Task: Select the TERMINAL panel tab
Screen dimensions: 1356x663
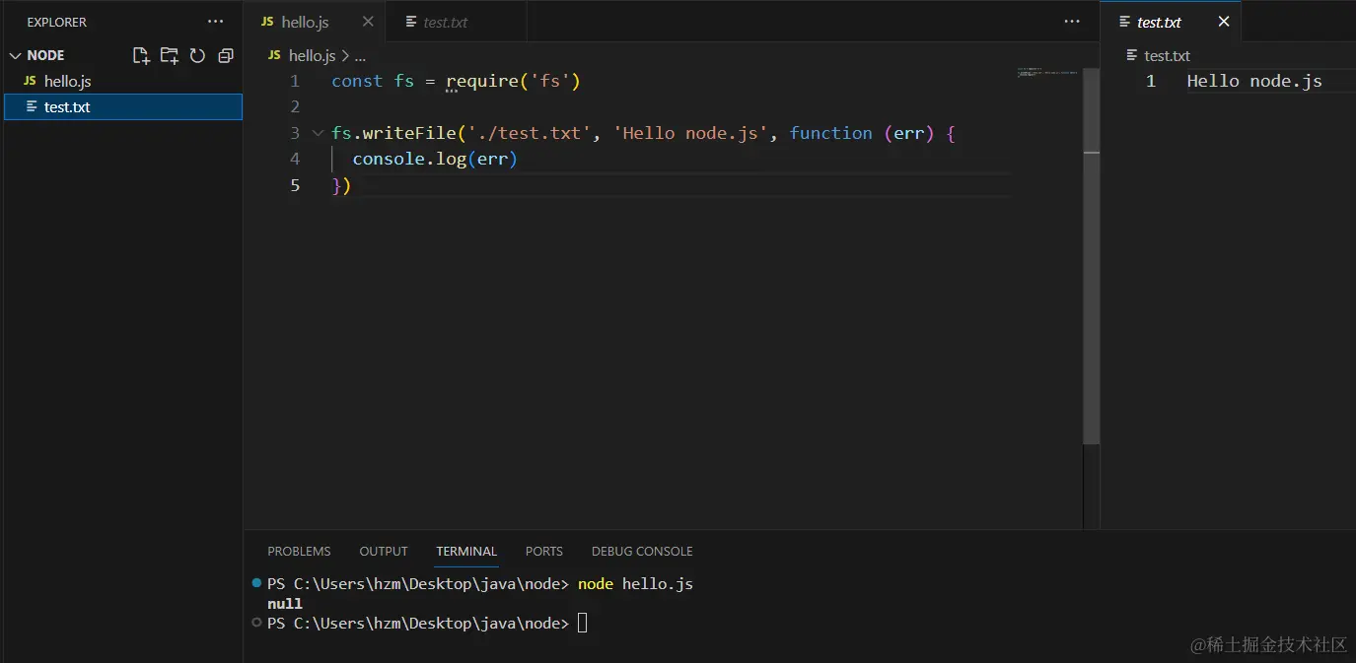Action: pyautogui.click(x=466, y=551)
